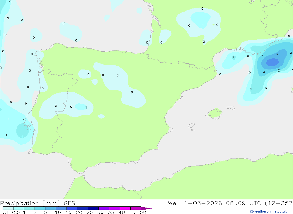Click the legend value label '15'

tap(69, 212)
